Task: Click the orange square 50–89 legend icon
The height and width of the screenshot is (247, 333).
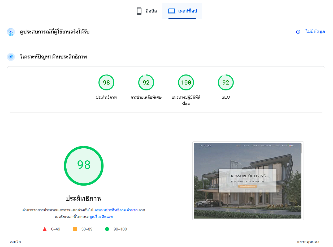Action: click(x=75, y=229)
